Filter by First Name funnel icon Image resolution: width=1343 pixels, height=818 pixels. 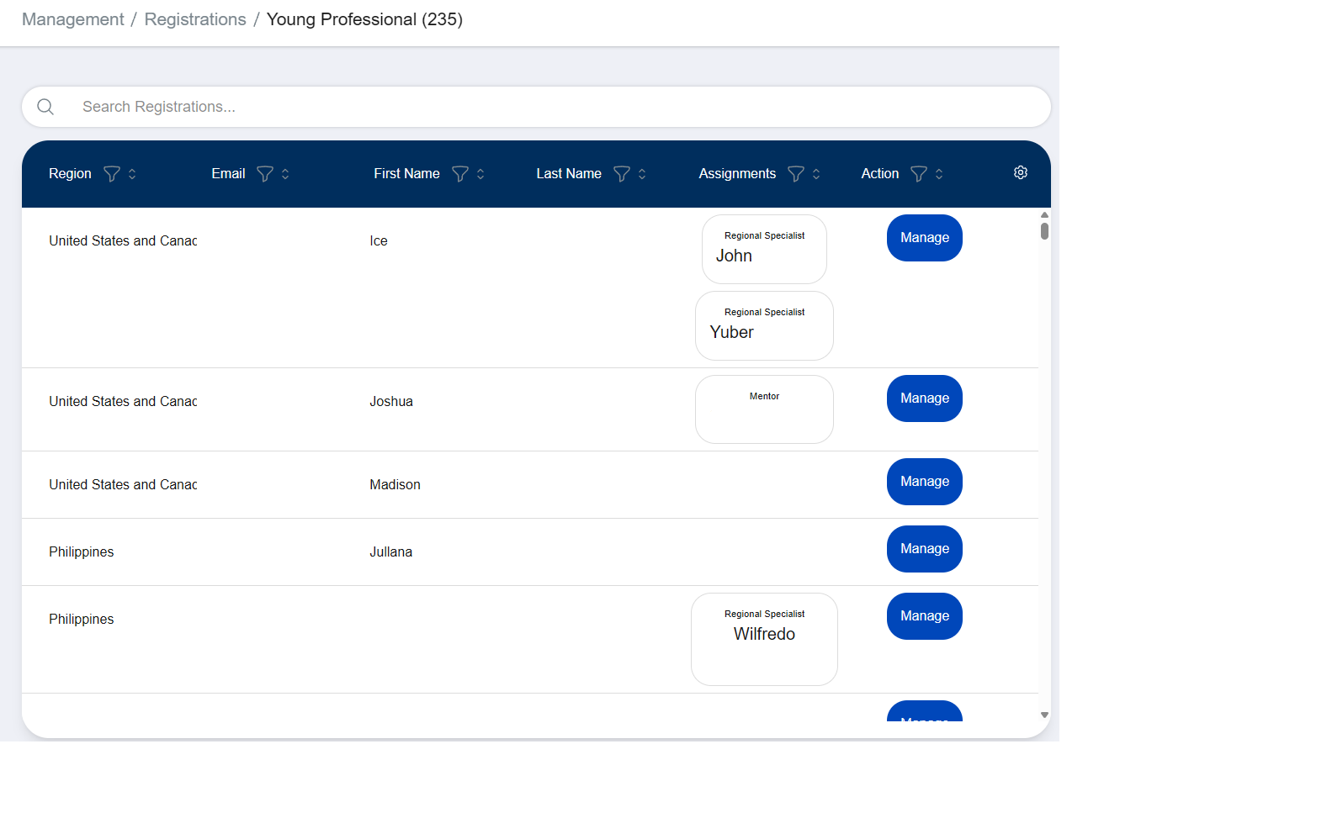coord(459,174)
